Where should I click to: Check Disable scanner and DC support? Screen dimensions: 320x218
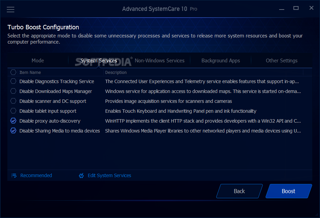(13, 101)
